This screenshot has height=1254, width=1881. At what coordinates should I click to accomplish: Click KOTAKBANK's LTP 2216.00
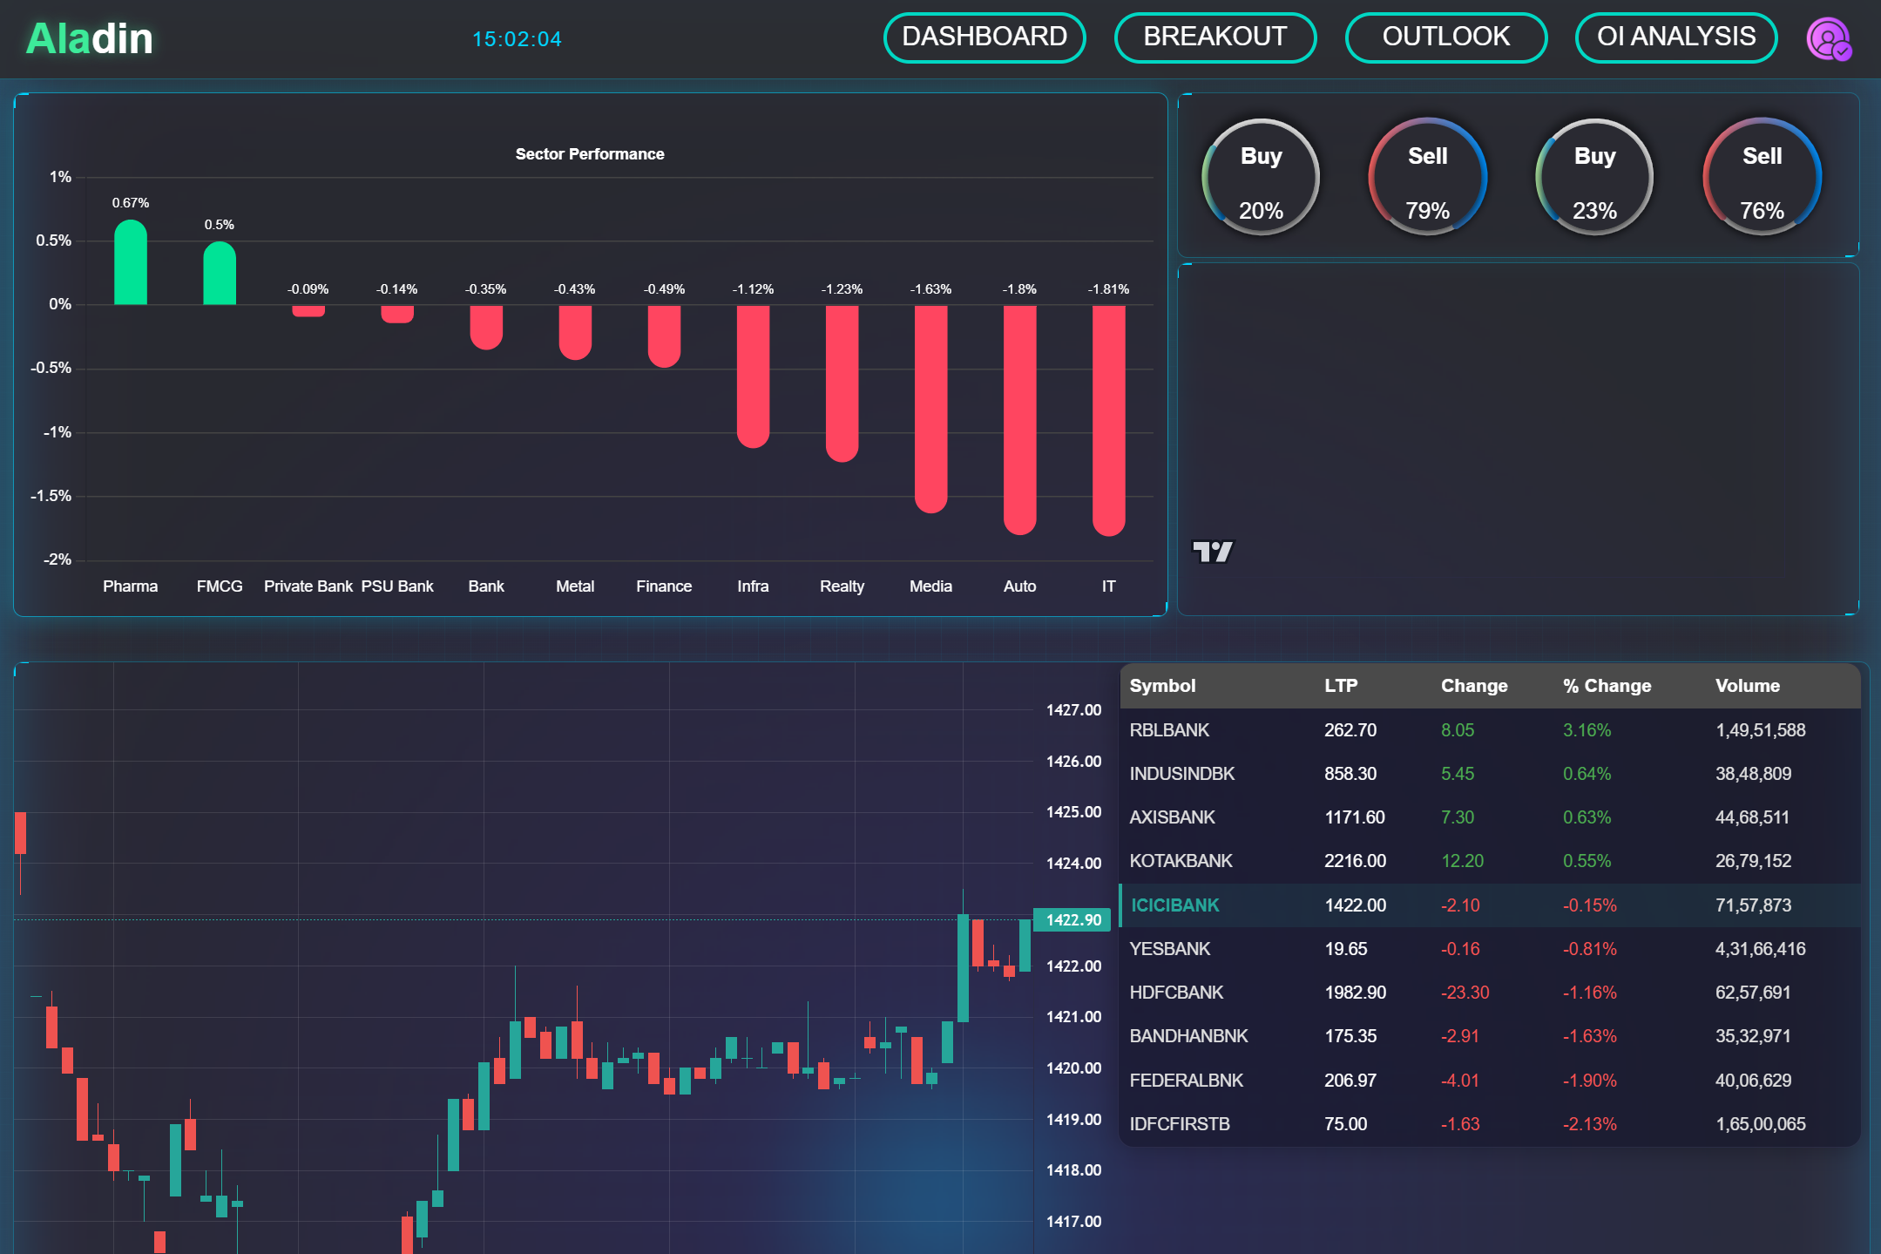[1355, 861]
